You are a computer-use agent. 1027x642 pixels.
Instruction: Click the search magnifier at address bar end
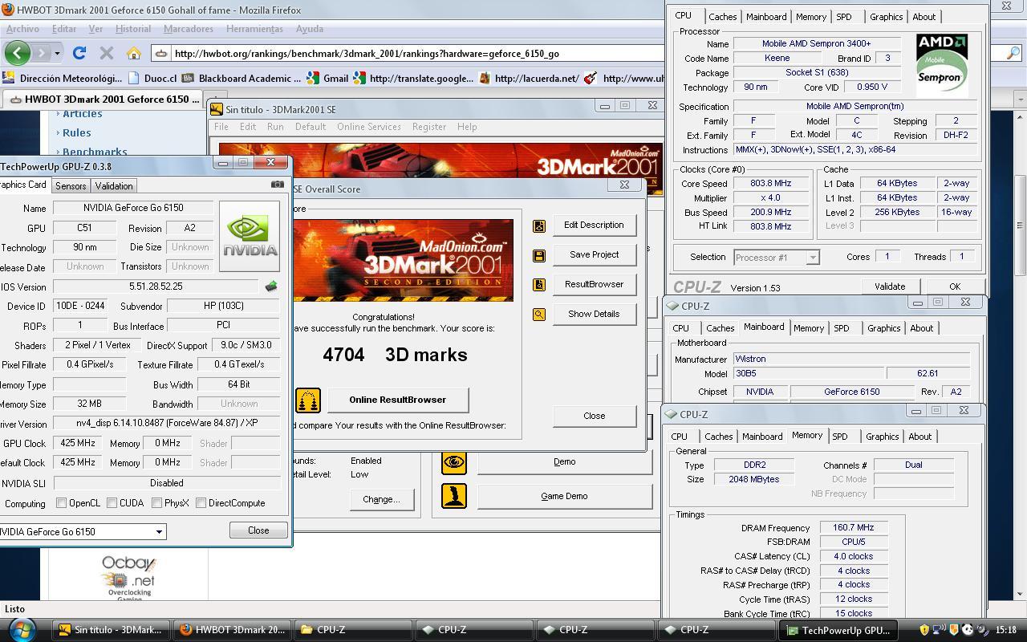[1013, 54]
